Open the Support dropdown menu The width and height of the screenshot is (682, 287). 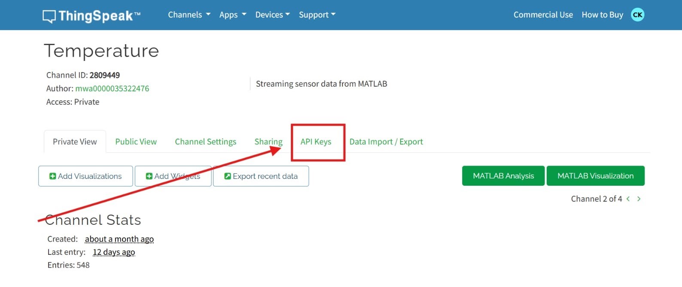pyautogui.click(x=317, y=15)
